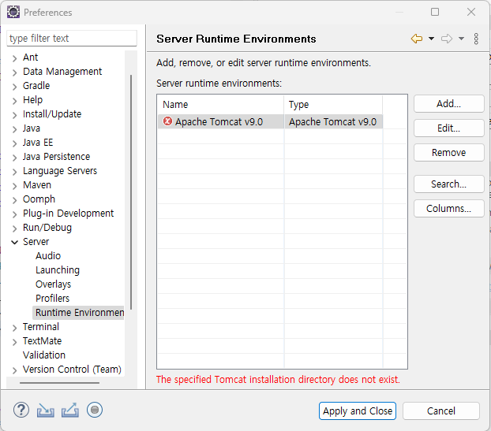Screen dimensions: 491x431
Task: Expand the Plug-in Development node
Action: click(14, 214)
